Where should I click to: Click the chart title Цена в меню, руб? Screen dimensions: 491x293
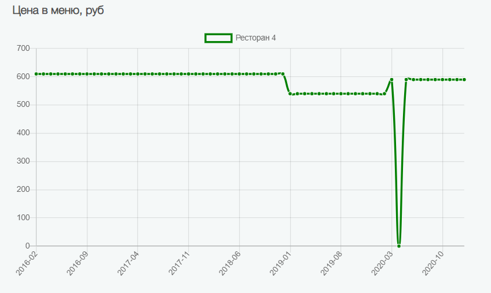[x=58, y=11]
